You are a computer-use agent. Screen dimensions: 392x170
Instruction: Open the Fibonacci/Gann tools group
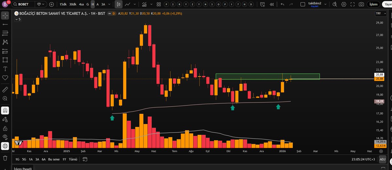coord(5,33)
